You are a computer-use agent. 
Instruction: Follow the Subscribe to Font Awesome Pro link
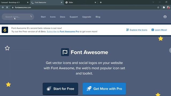tap(63, 31)
